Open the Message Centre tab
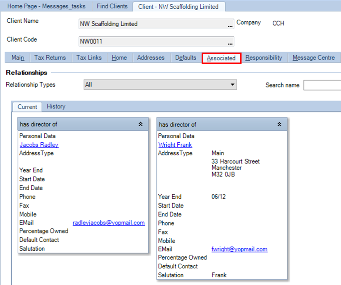Screen dimensions: 341x285 tap(314, 58)
